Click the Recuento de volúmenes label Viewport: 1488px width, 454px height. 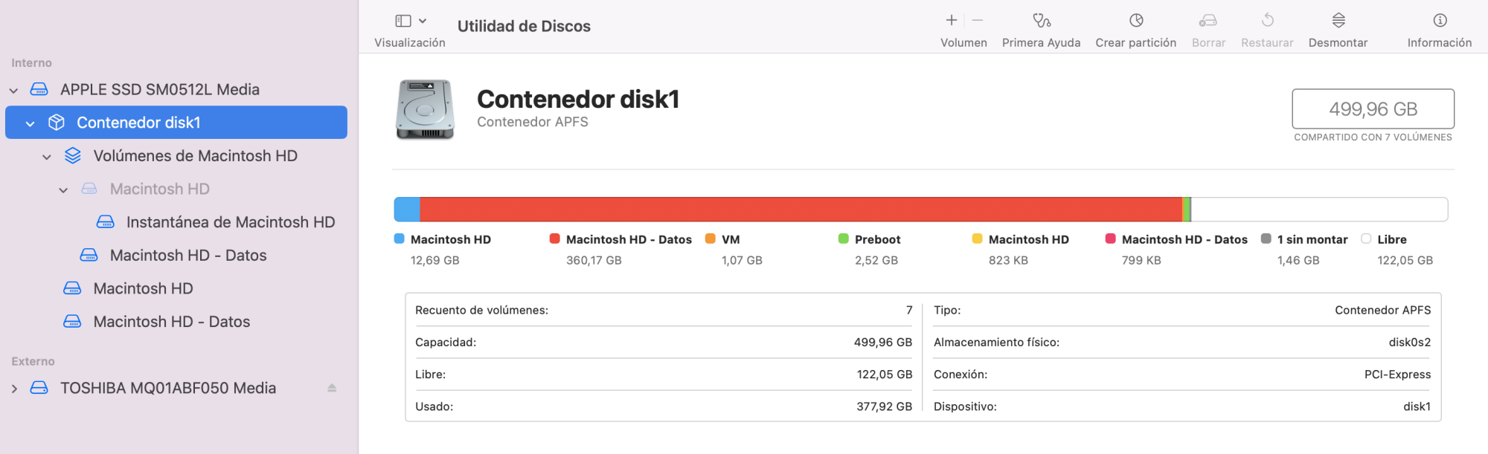click(x=481, y=311)
